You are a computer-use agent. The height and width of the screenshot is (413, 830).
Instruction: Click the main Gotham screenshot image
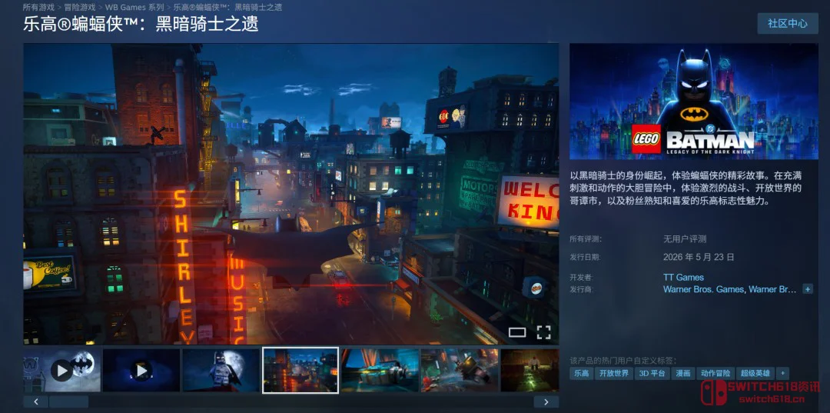pyautogui.click(x=291, y=194)
